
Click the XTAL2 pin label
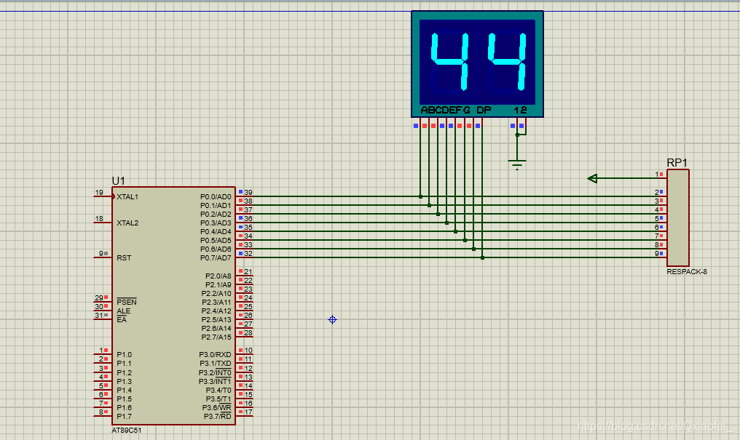pyautogui.click(x=127, y=223)
